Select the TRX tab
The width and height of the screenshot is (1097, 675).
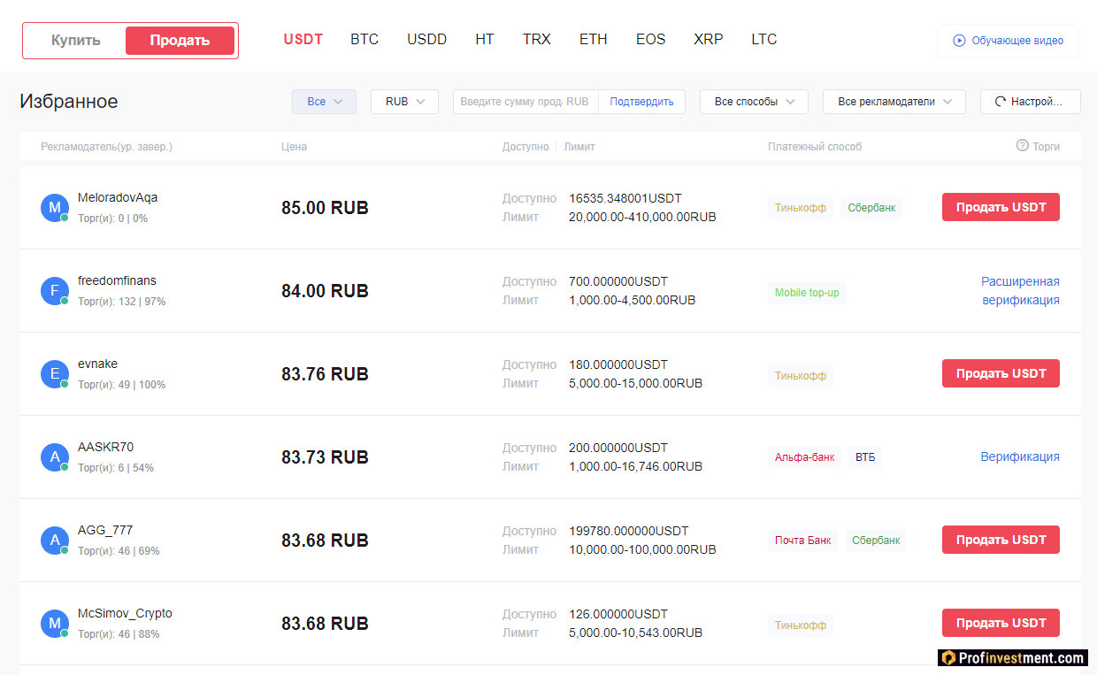(x=537, y=40)
